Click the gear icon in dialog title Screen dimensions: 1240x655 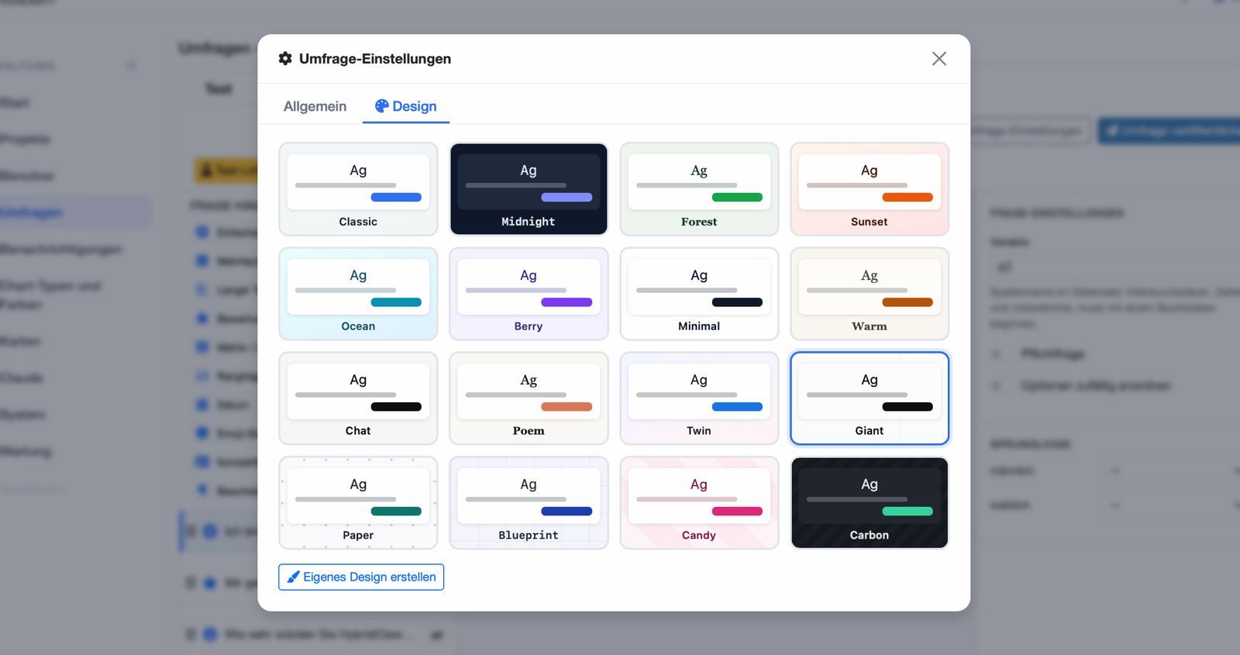point(285,59)
